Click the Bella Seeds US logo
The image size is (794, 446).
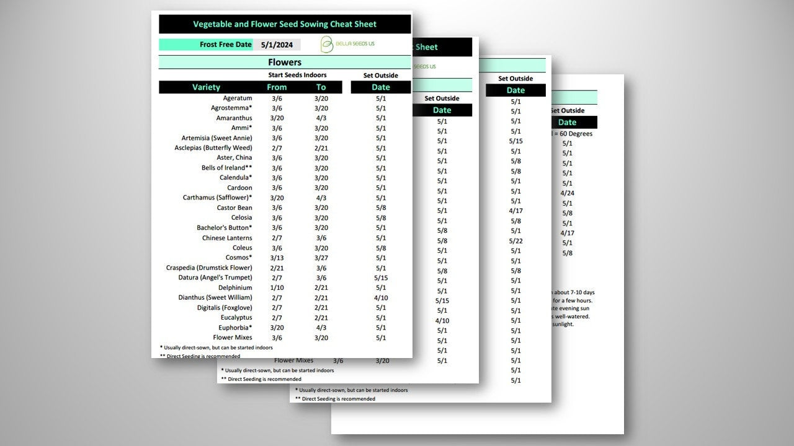347,44
